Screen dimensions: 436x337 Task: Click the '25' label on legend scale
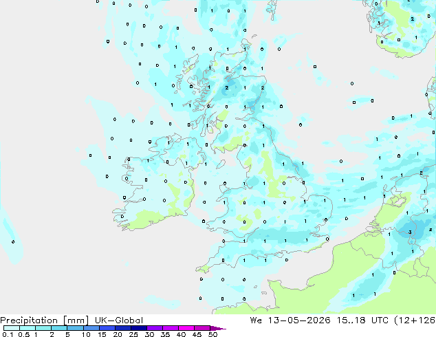pyautogui.click(x=133, y=334)
